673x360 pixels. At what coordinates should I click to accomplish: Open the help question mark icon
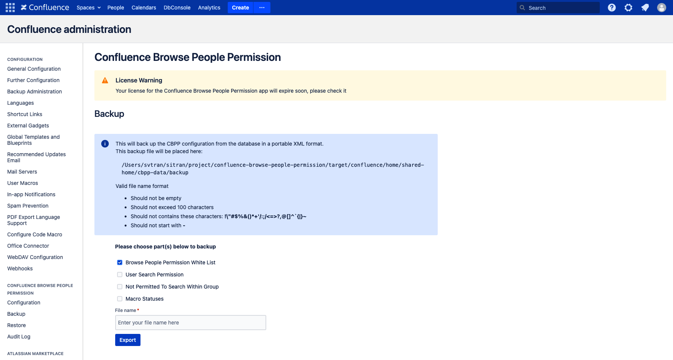(611, 8)
